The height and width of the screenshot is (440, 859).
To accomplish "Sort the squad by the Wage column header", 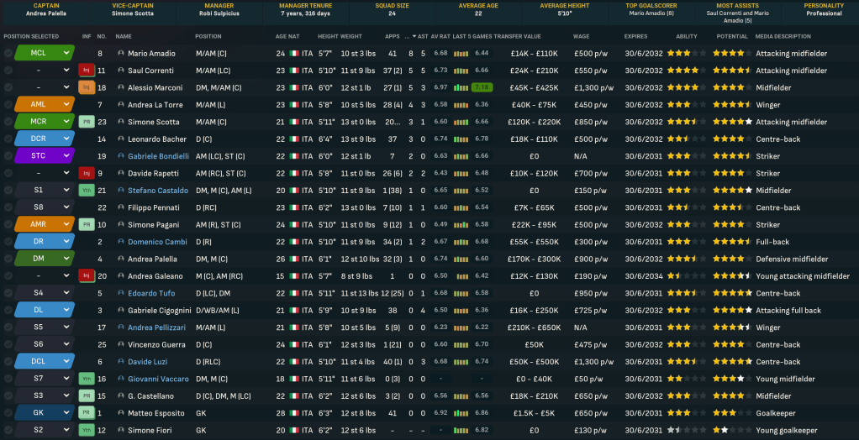I will click(582, 37).
